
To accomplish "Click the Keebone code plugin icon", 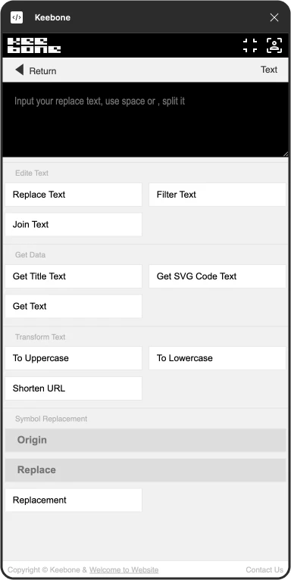I will [x=17, y=17].
